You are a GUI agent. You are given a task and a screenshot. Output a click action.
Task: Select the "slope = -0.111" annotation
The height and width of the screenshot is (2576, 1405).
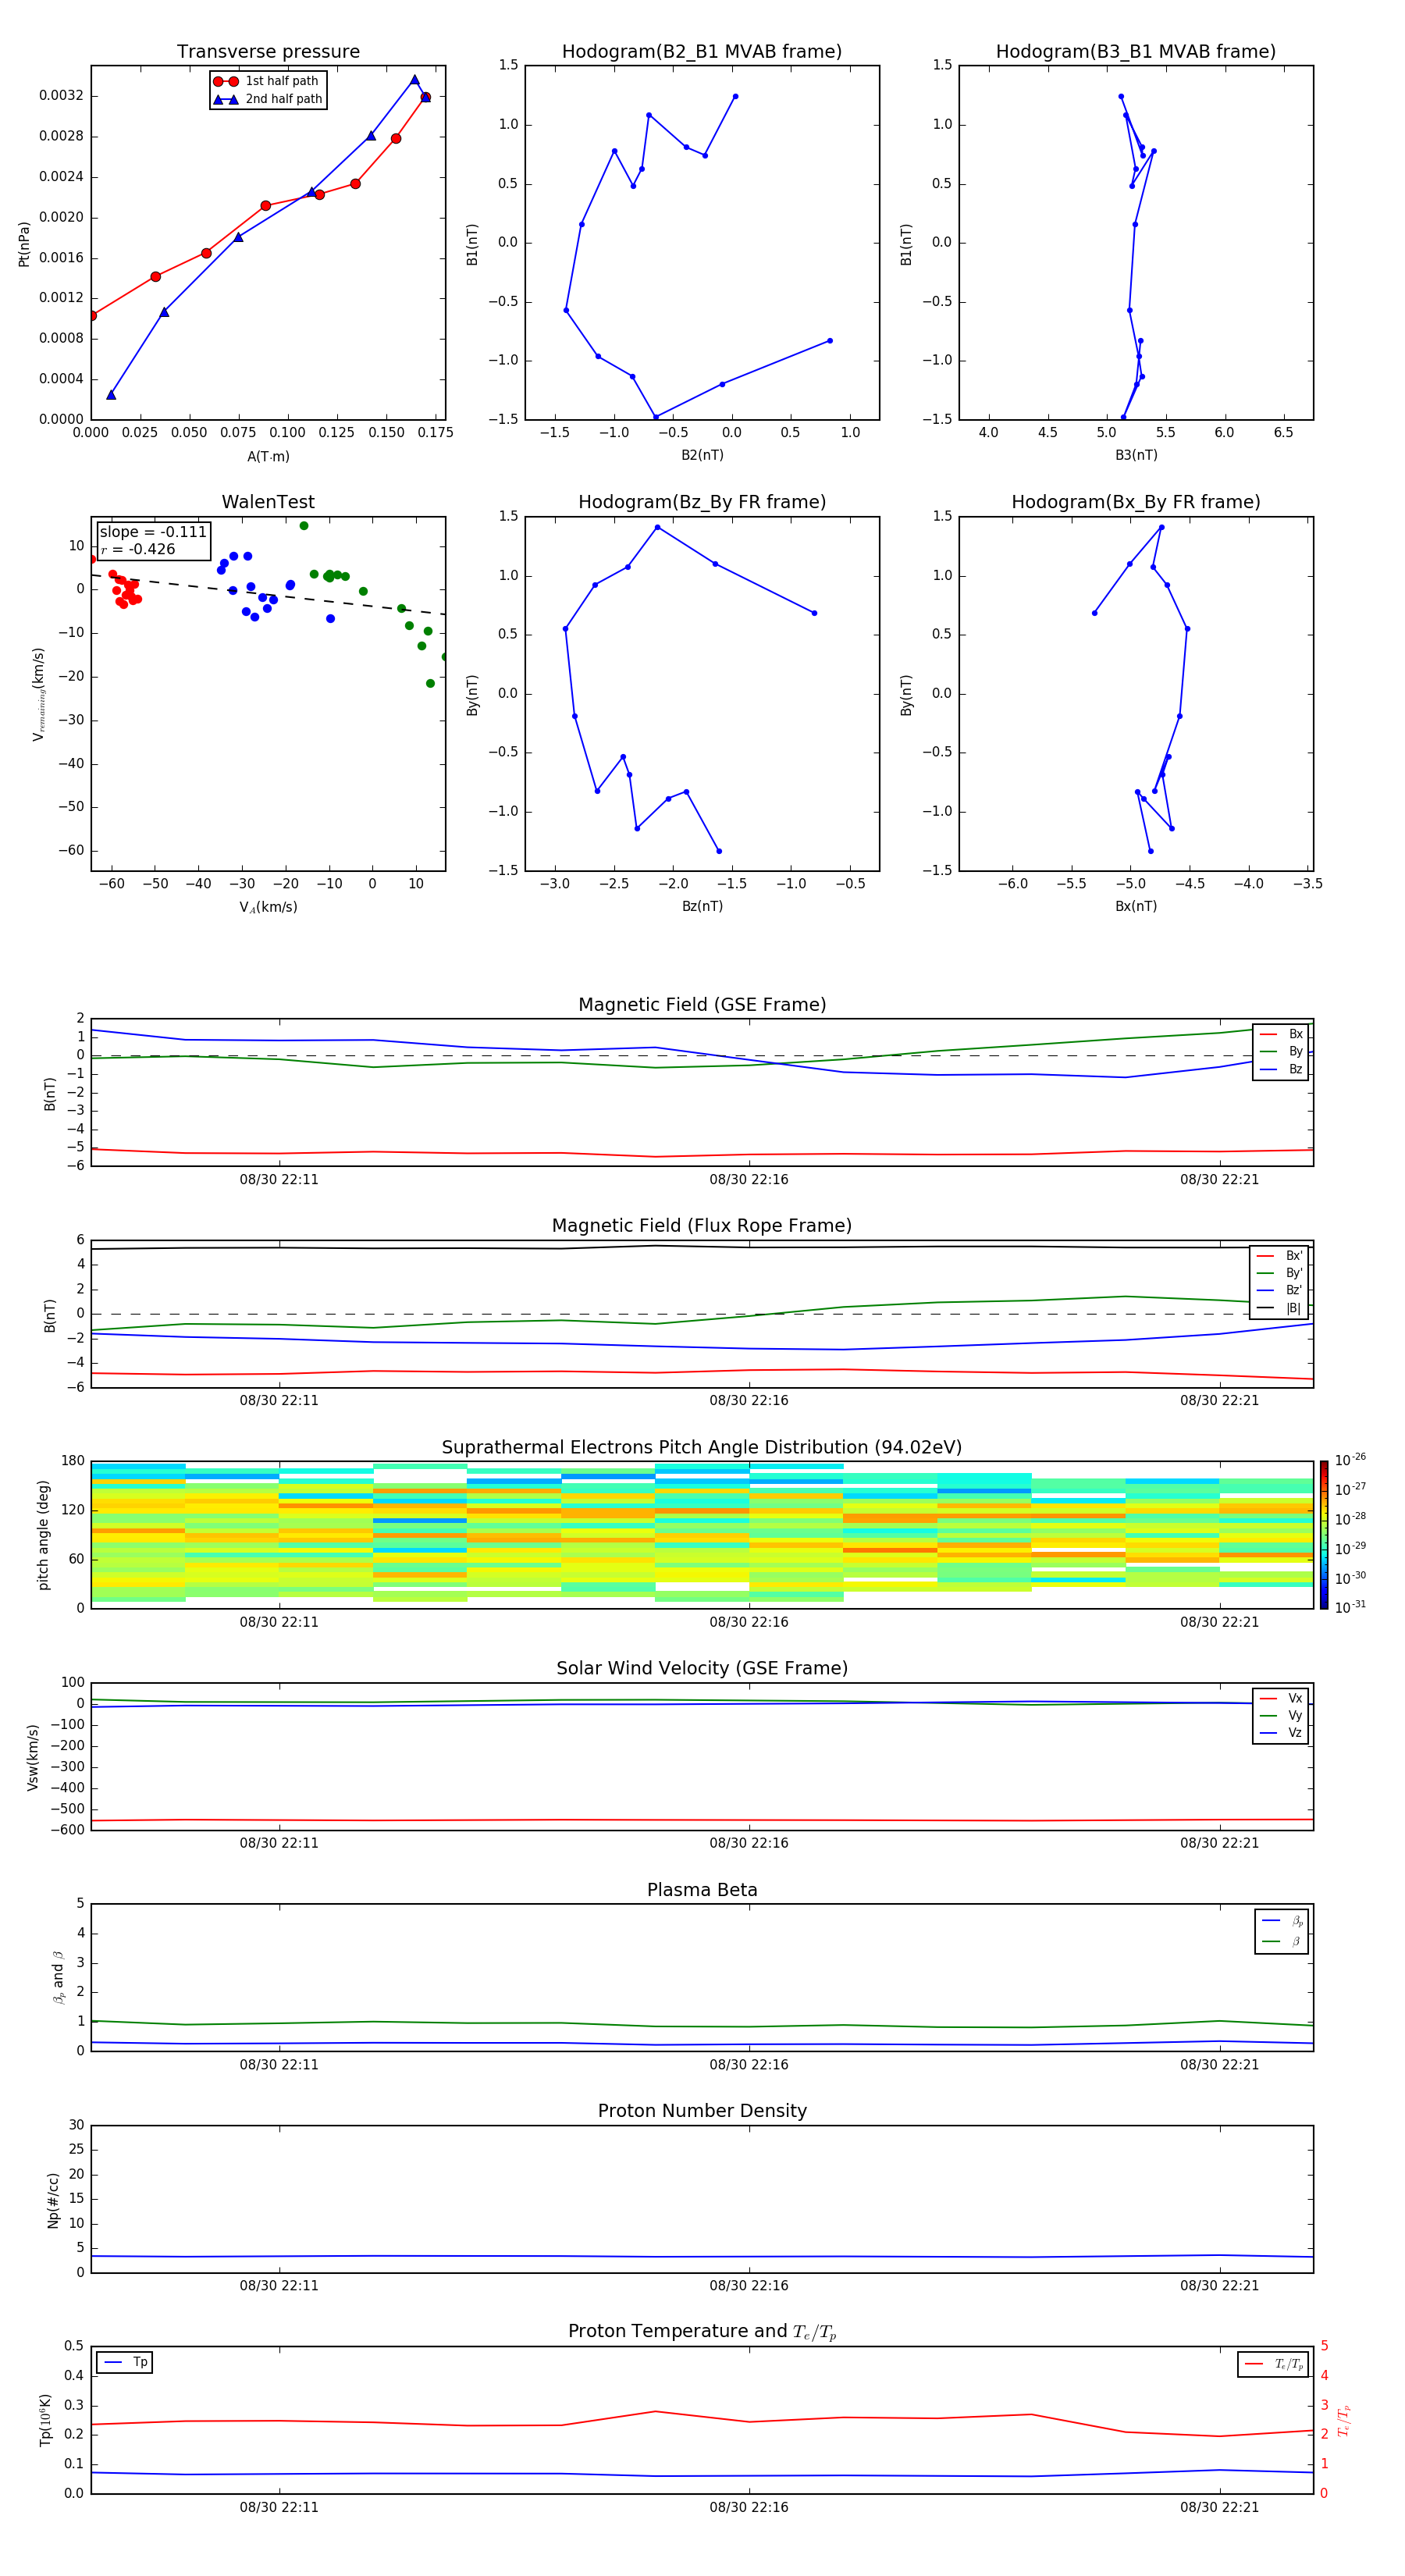(x=153, y=532)
